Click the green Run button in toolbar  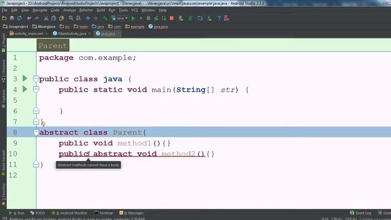tap(133, 18)
